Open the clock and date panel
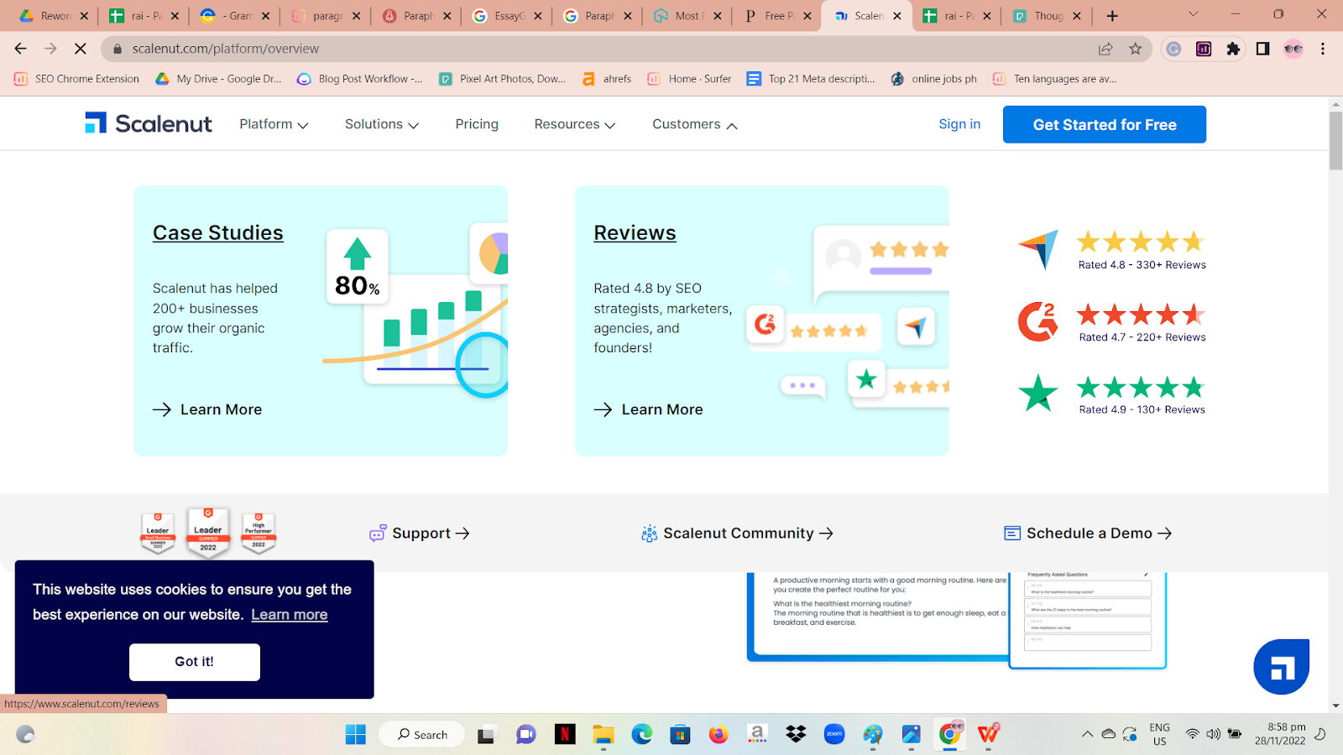This screenshot has width=1343, height=755. tap(1280, 734)
